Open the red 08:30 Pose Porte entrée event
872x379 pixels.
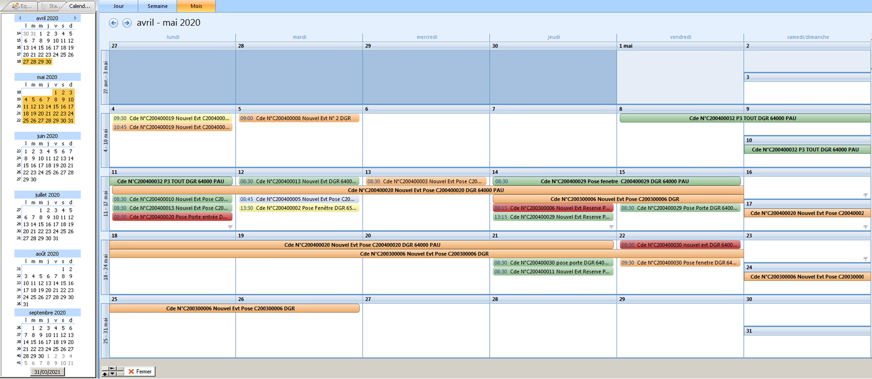pyautogui.click(x=172, y=217)
